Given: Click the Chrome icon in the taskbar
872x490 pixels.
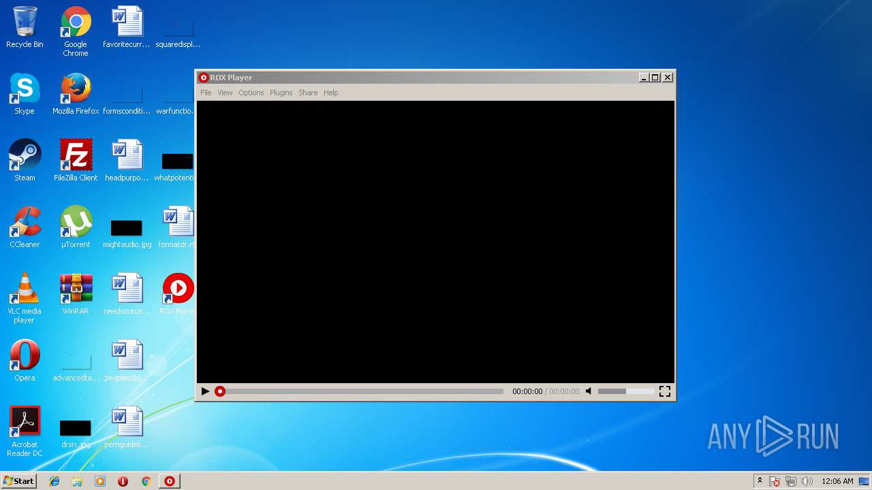Looking at the screenshot, I should pos(146,481).
